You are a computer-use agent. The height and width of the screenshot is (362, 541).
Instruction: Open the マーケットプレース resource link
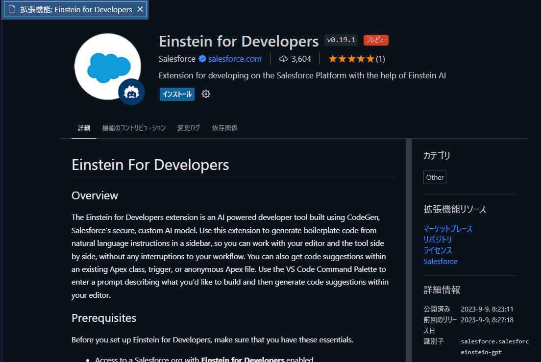448,229
